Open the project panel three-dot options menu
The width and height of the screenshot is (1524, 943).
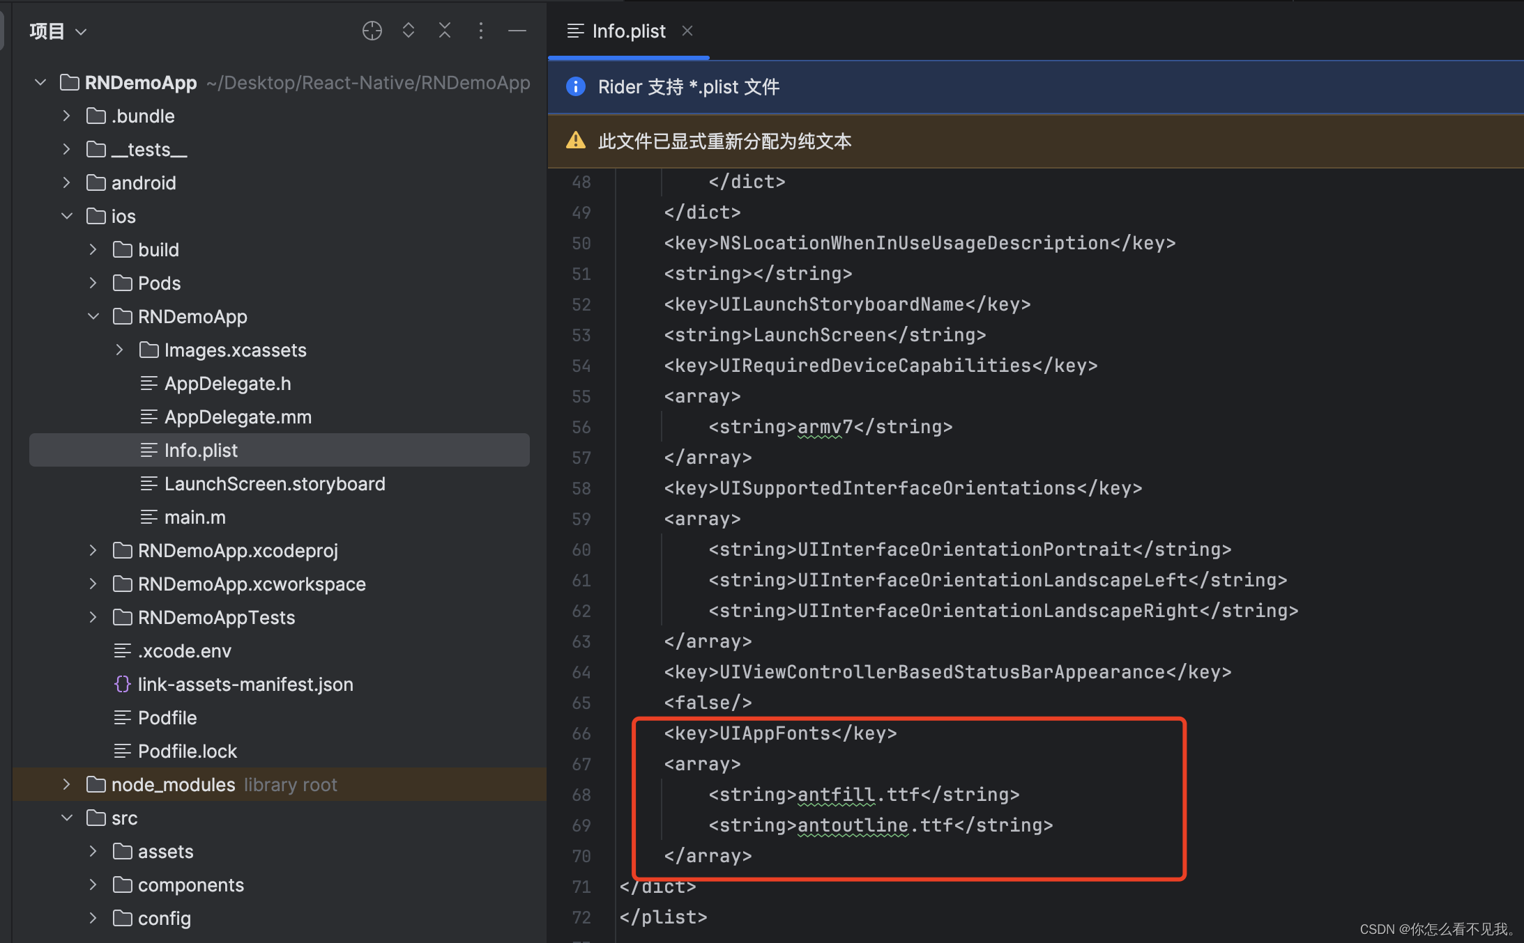click(481, 31)
